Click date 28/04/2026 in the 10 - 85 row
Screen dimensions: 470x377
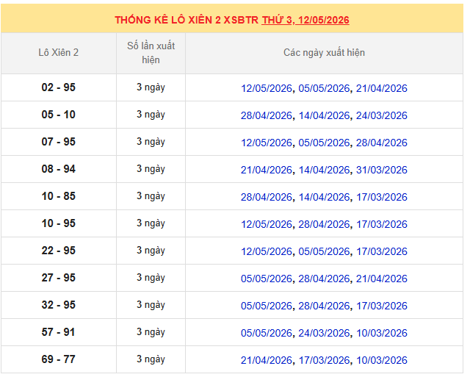point(267,197)
